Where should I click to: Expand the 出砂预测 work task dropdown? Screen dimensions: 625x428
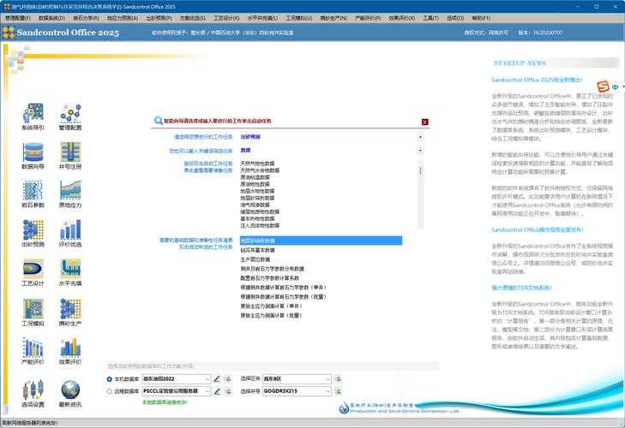(420, 137)
